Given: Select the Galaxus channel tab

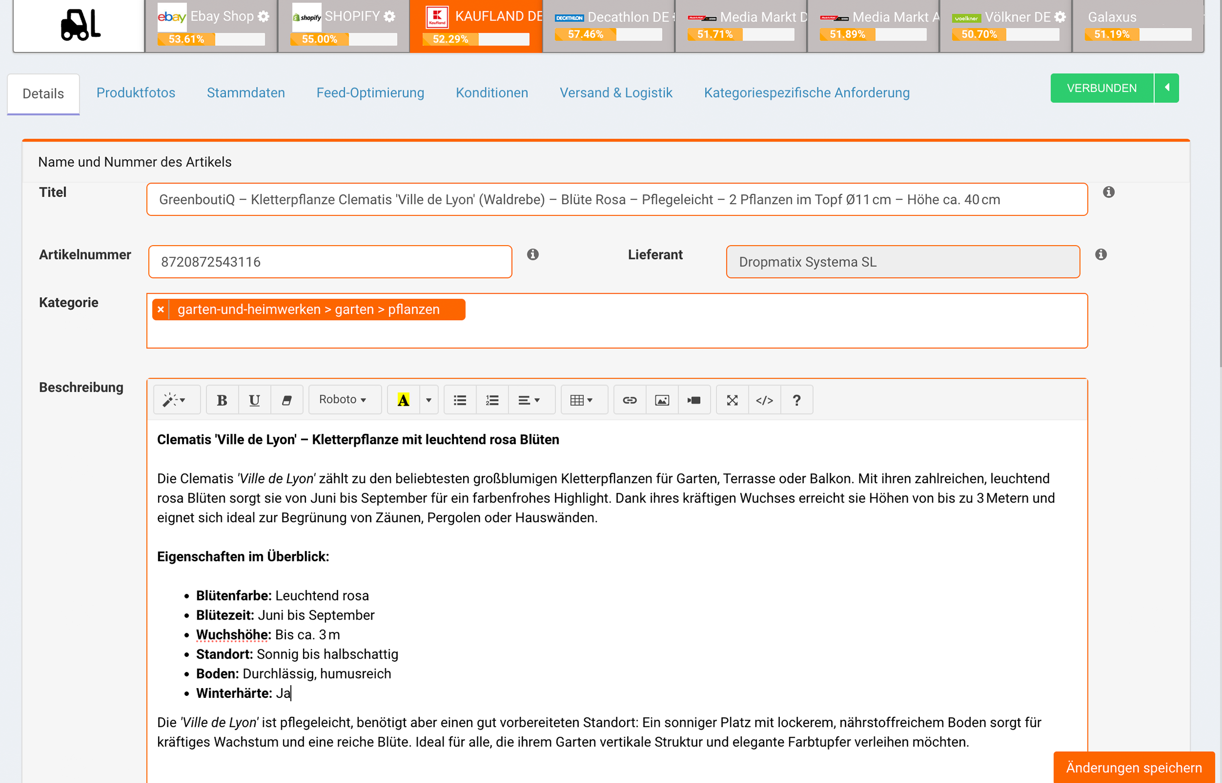Looking at the screenshot, I should click(x=1138, y=25).
